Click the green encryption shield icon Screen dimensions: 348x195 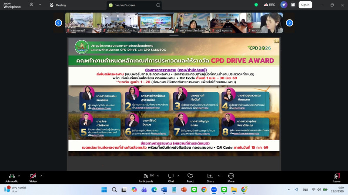click(x=256, y=5)
